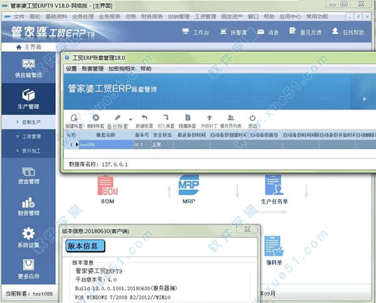This screenshot has width=376, height=303.
Task: Open the 总账 menu
Action: pyautogui.click(x=131, y=16)
